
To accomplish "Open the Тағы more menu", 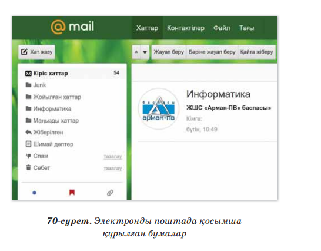I will pyautogui.click(x=247, y=28).
